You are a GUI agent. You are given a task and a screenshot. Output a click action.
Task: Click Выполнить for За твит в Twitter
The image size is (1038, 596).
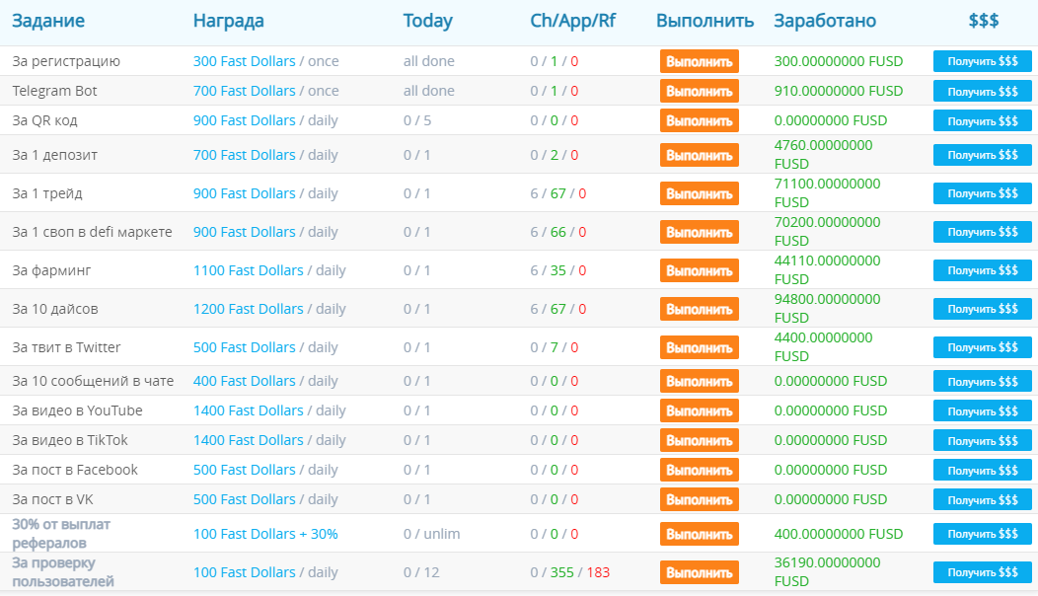click(699, 347)
